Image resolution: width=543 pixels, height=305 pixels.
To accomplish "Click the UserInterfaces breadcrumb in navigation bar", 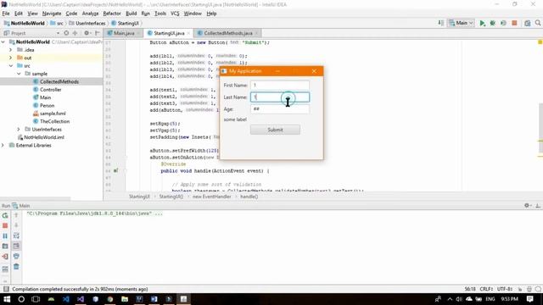I will [91, 23].
